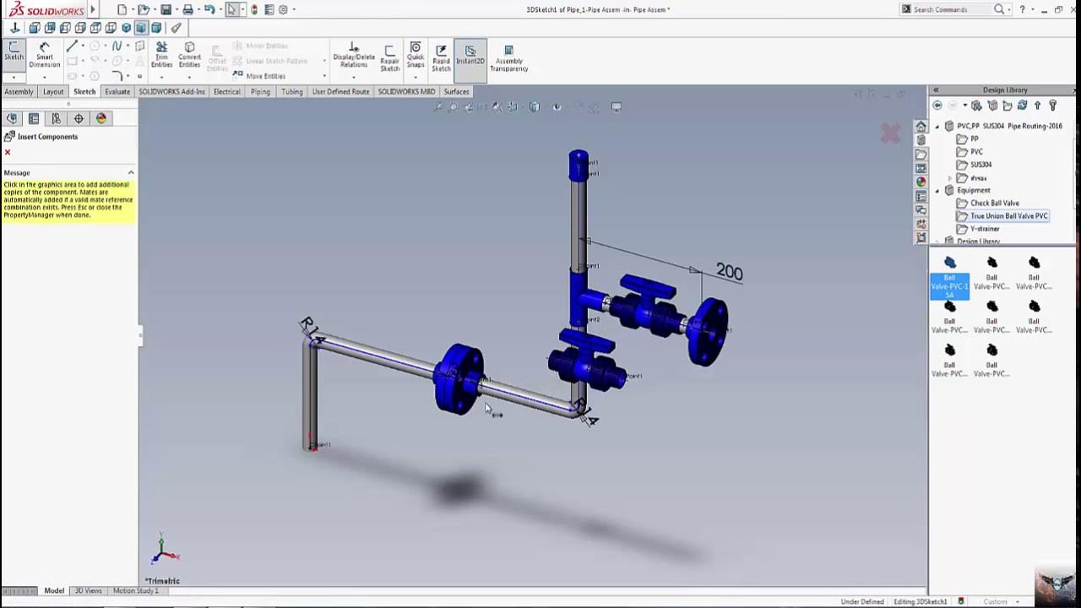This screenshot has height=608, width=1081.
Task: Switch to the 3D Views bottom tab
Action: coord(89,590)
